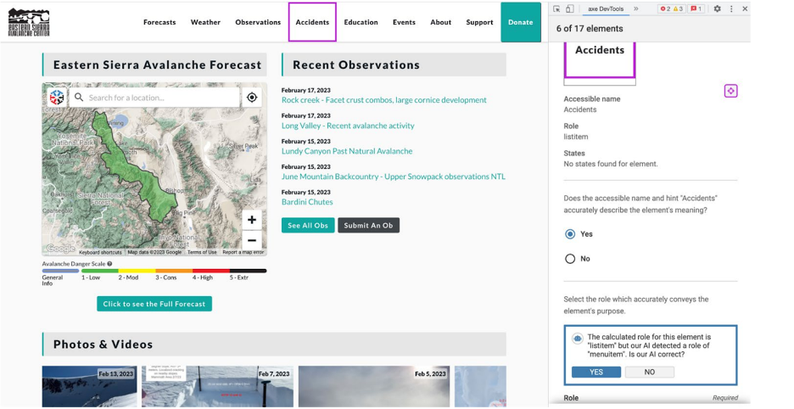This screenshot has height=409, width=794.
Task: Select the No radio button for accessible name
Action: pos(570,259)
